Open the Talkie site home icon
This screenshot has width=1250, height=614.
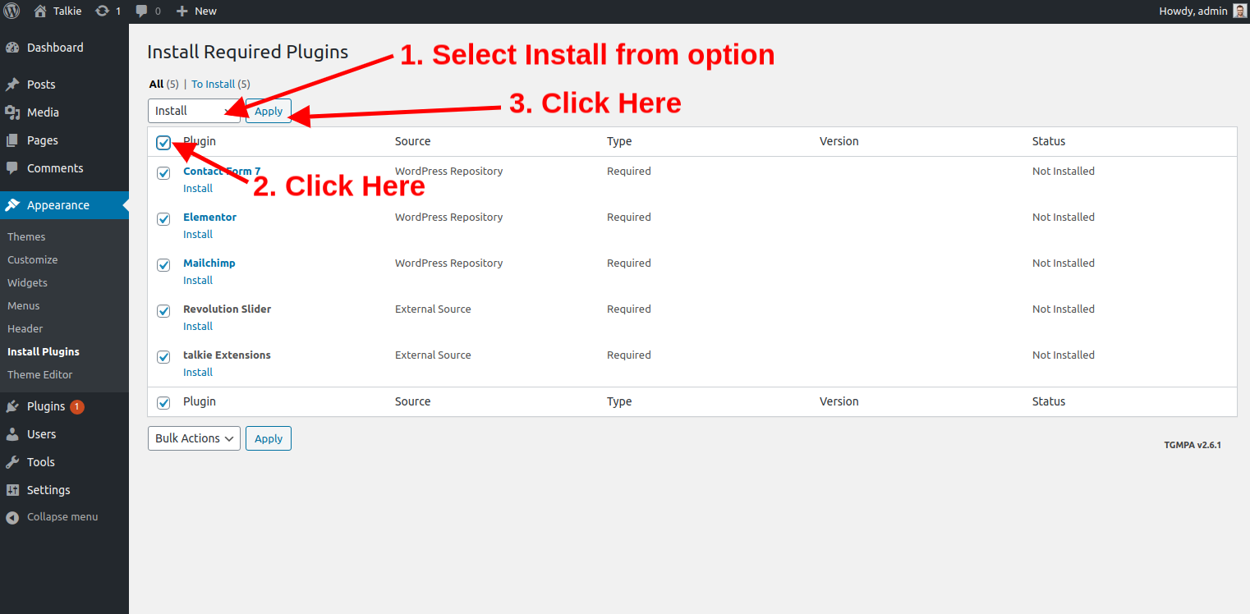[x=39, y=11]
